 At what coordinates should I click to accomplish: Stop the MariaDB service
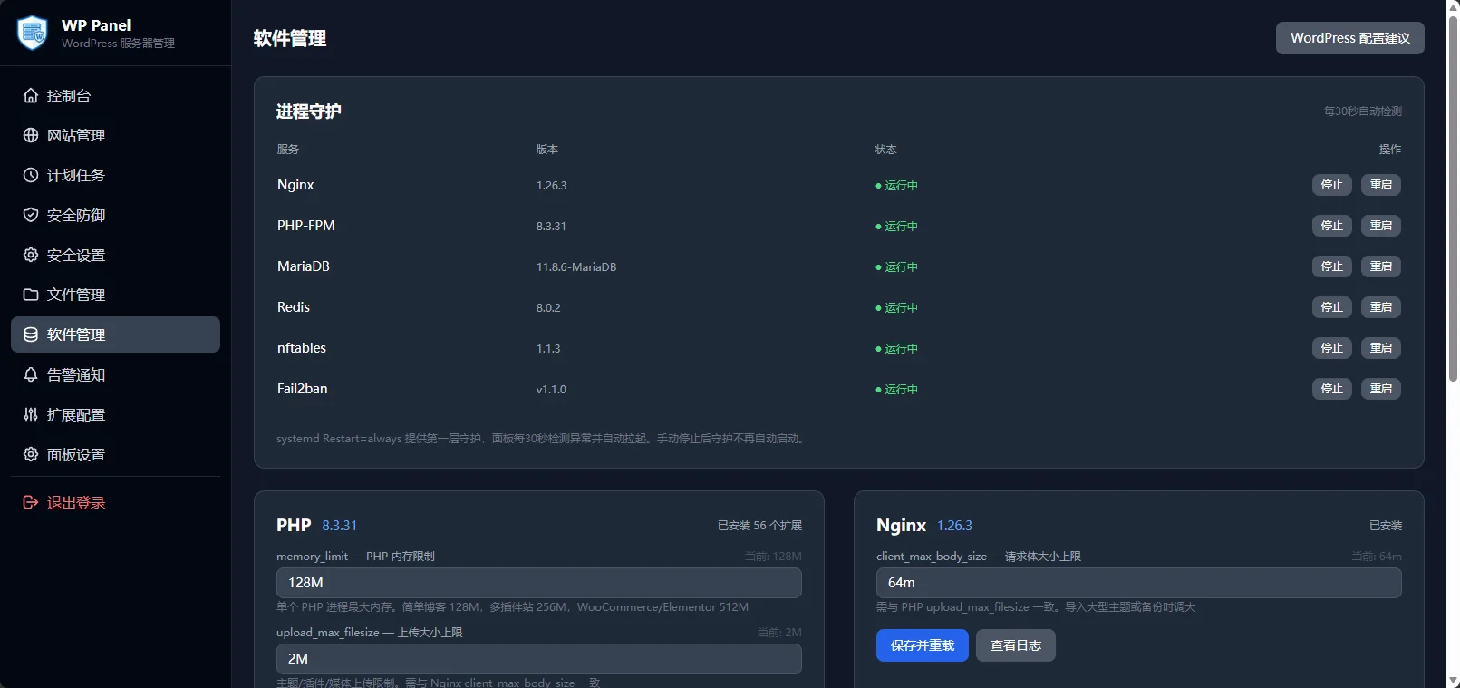pos(1331,266)
